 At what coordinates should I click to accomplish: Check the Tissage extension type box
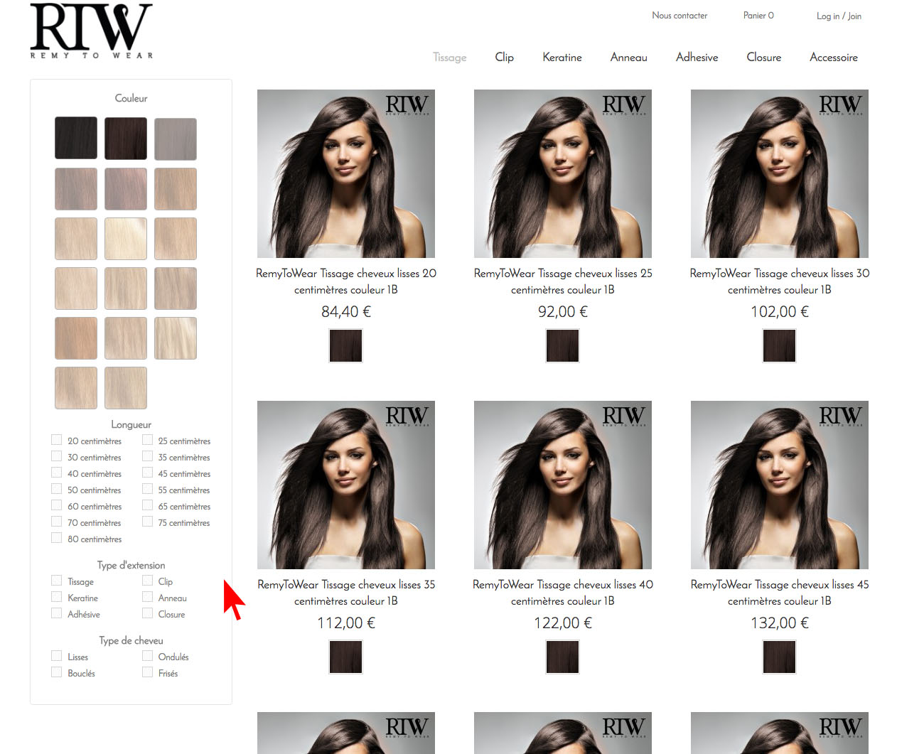click(x=56, y=581)
